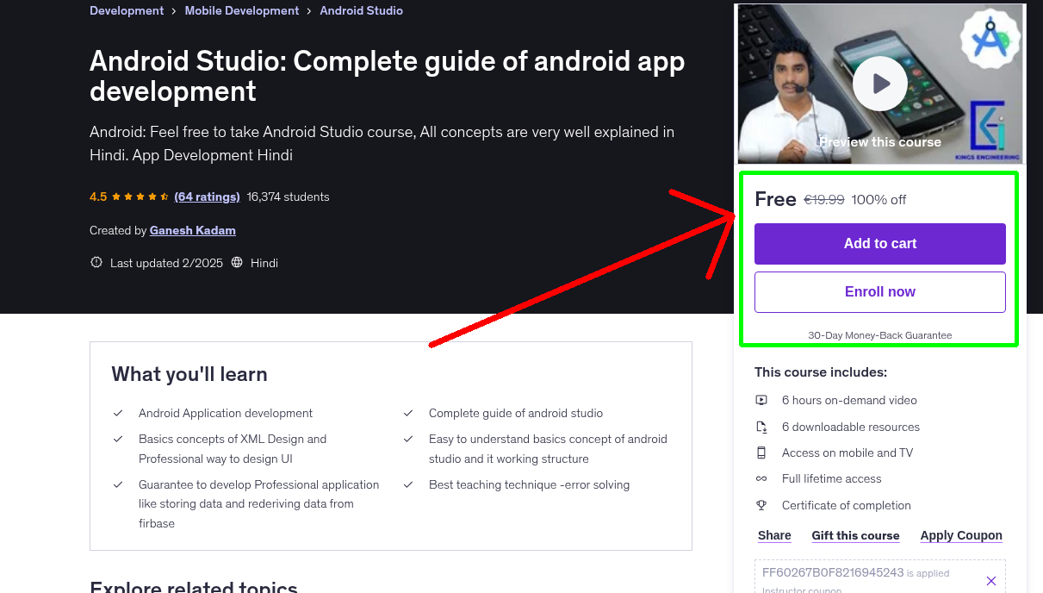
Task: Click the mobile and TV access icon
Action: 763,453
